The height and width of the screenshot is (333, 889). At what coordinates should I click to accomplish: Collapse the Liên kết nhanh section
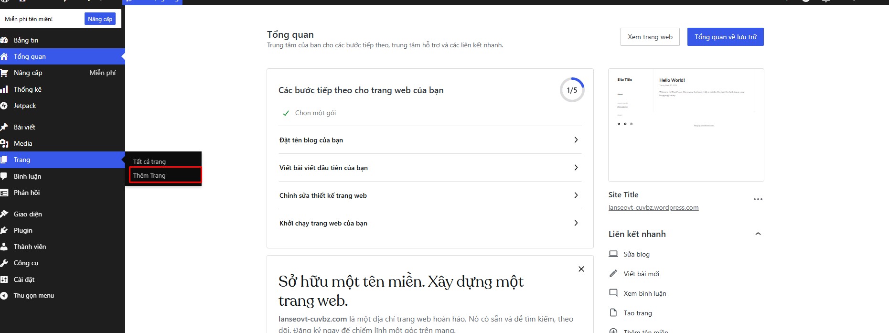click(x=758, y=234)
